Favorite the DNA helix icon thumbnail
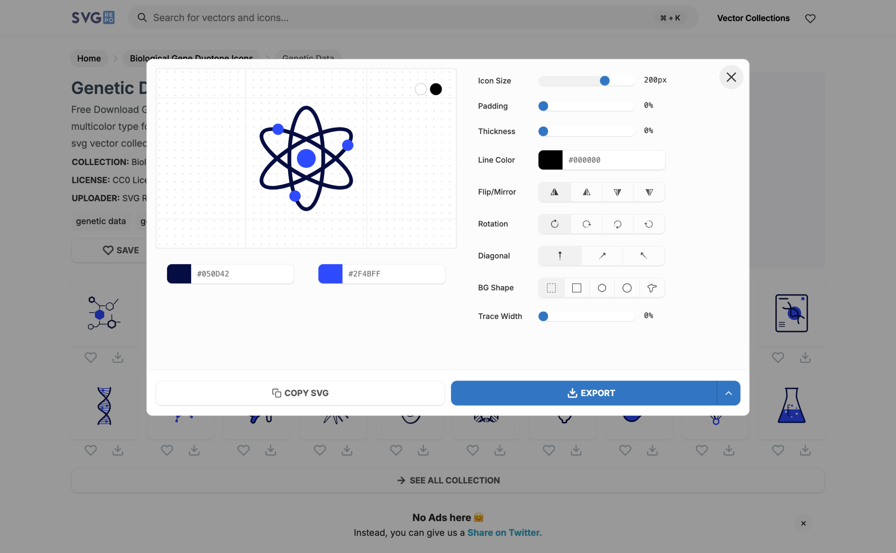Viewport: 896px width, 553px height. point(91,450)
